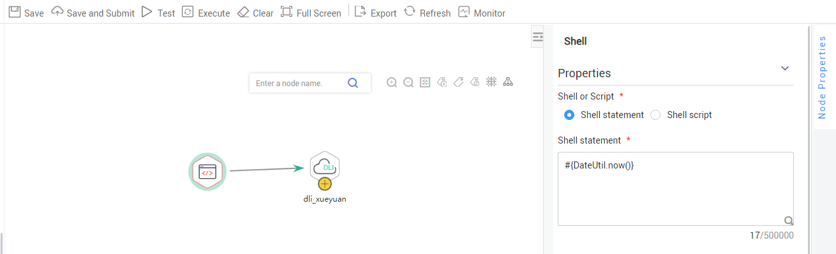Click the search magnifier icon
The width and height of the screenshot is (836, 254).
pos(353,83)
